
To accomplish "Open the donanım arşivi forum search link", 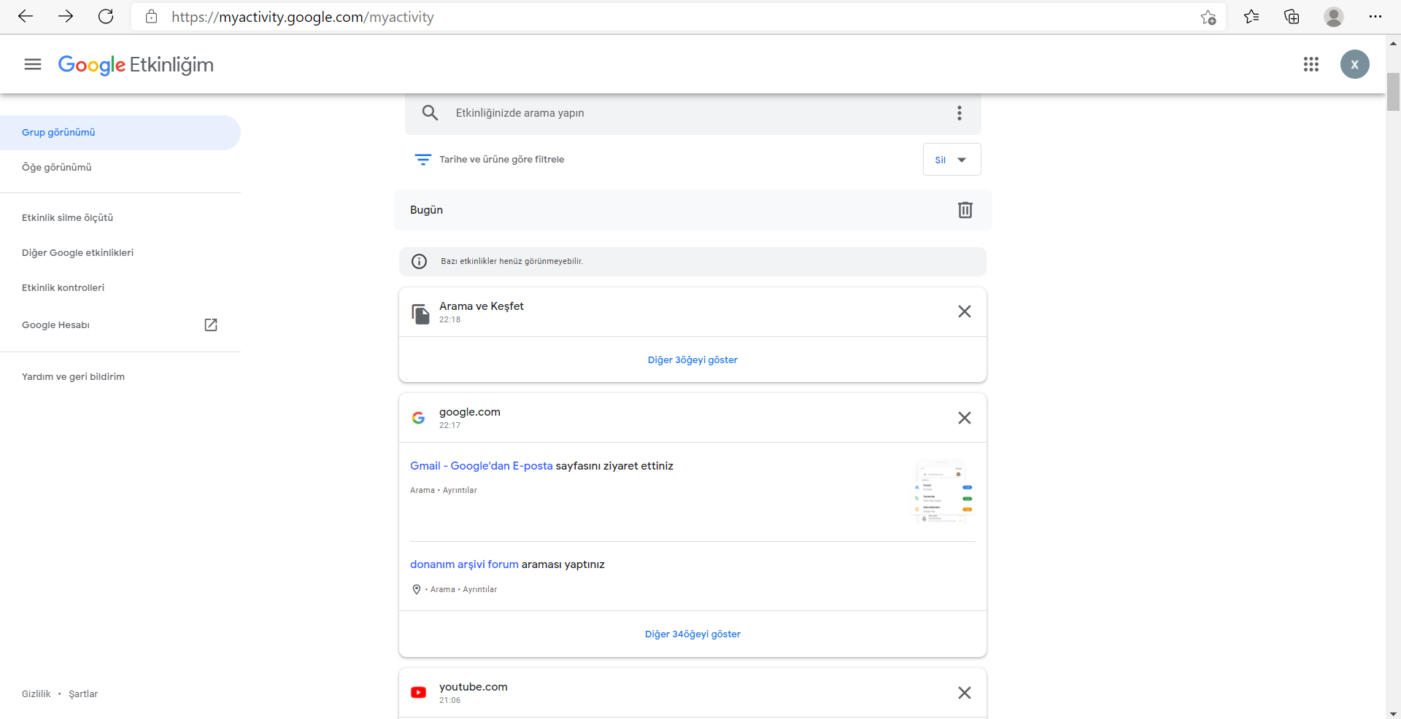I will coord(464,564).
